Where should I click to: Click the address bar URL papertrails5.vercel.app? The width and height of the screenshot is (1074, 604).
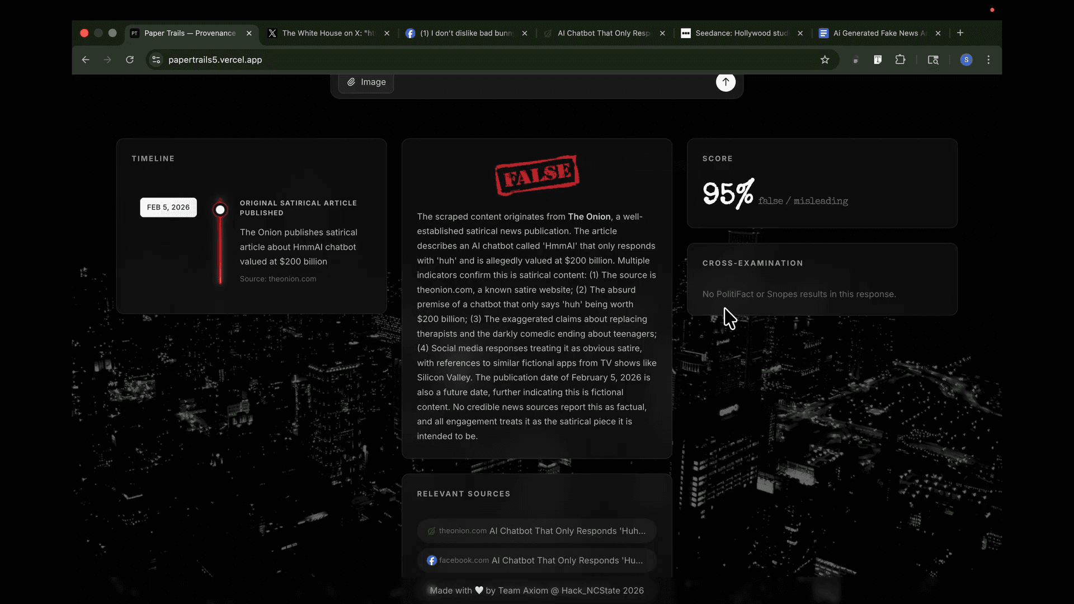click(x=215, y=60)
